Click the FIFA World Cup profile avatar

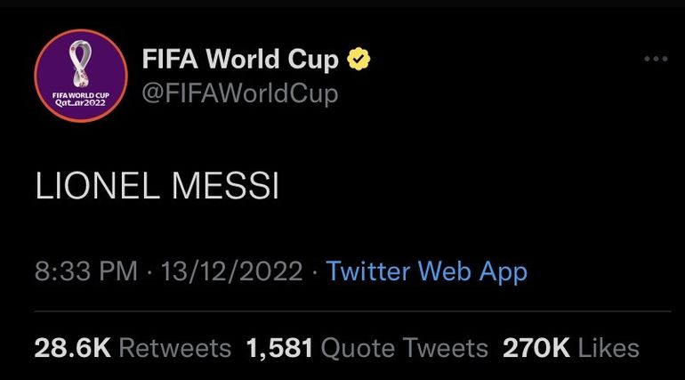pos(80,76)
